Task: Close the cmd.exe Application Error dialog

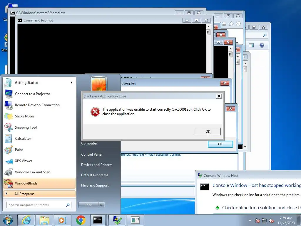Action: (219, 96)
